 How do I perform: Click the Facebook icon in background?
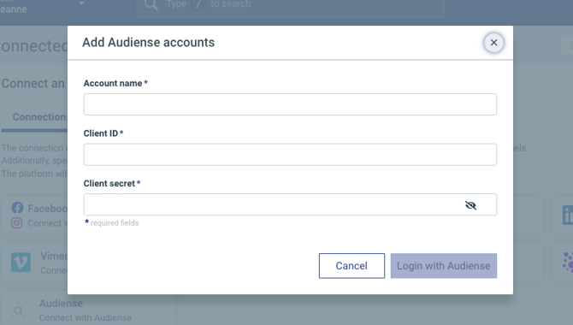pos(17,208)
